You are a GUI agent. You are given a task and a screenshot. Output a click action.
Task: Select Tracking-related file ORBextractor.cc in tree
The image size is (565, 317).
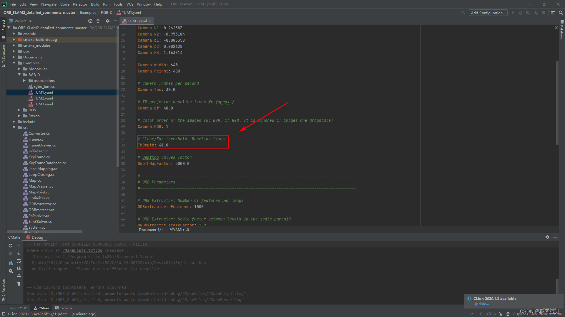(42, 204)
